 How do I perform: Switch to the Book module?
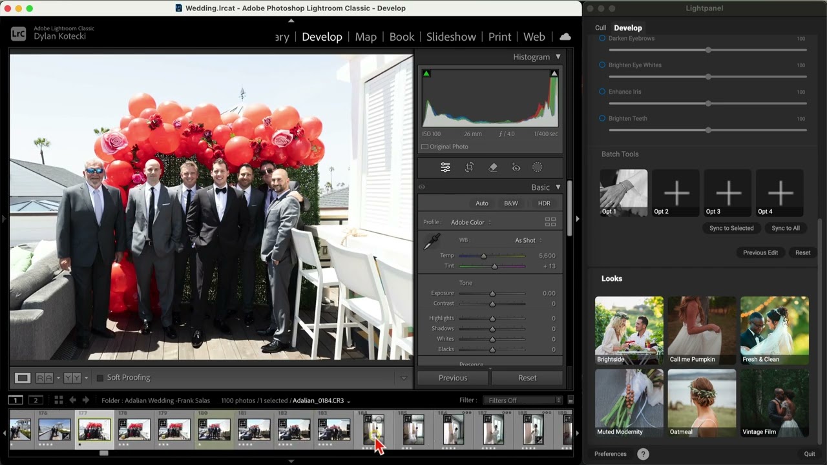402,37
